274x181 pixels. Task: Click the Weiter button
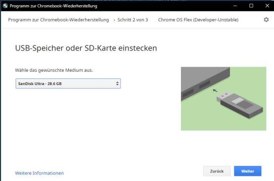248,171
